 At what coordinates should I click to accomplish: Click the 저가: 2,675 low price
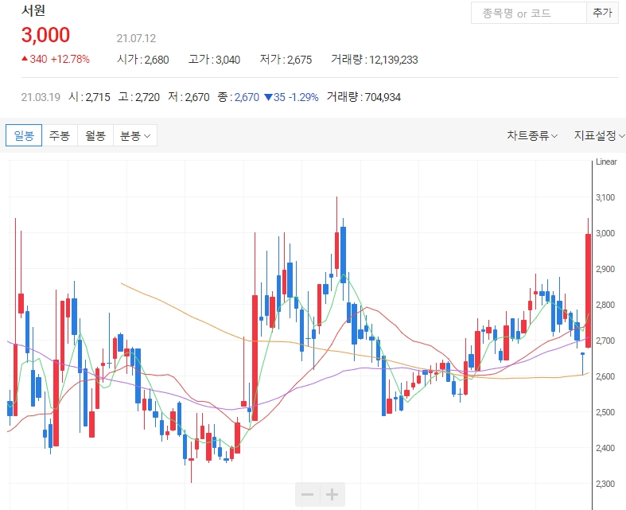pyautogui.click(x=286, y=60)
